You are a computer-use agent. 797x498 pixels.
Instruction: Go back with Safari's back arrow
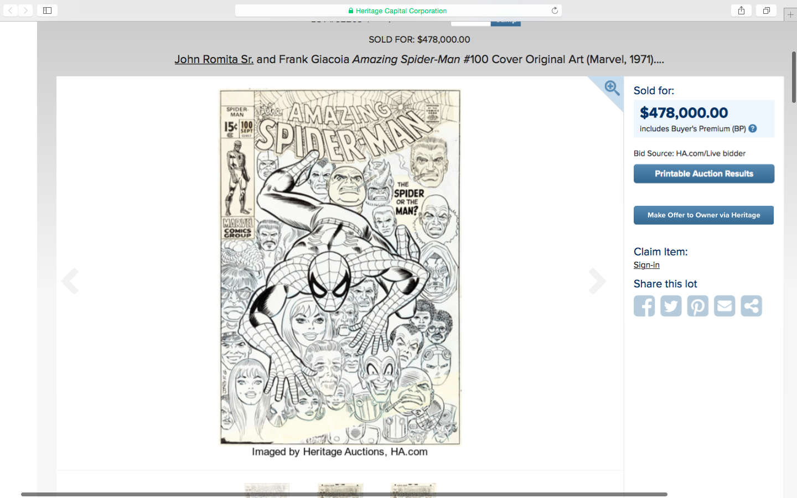tap(11, 11)
